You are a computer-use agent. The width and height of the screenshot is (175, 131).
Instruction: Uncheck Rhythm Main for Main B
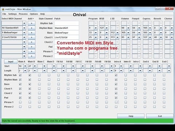30,80
